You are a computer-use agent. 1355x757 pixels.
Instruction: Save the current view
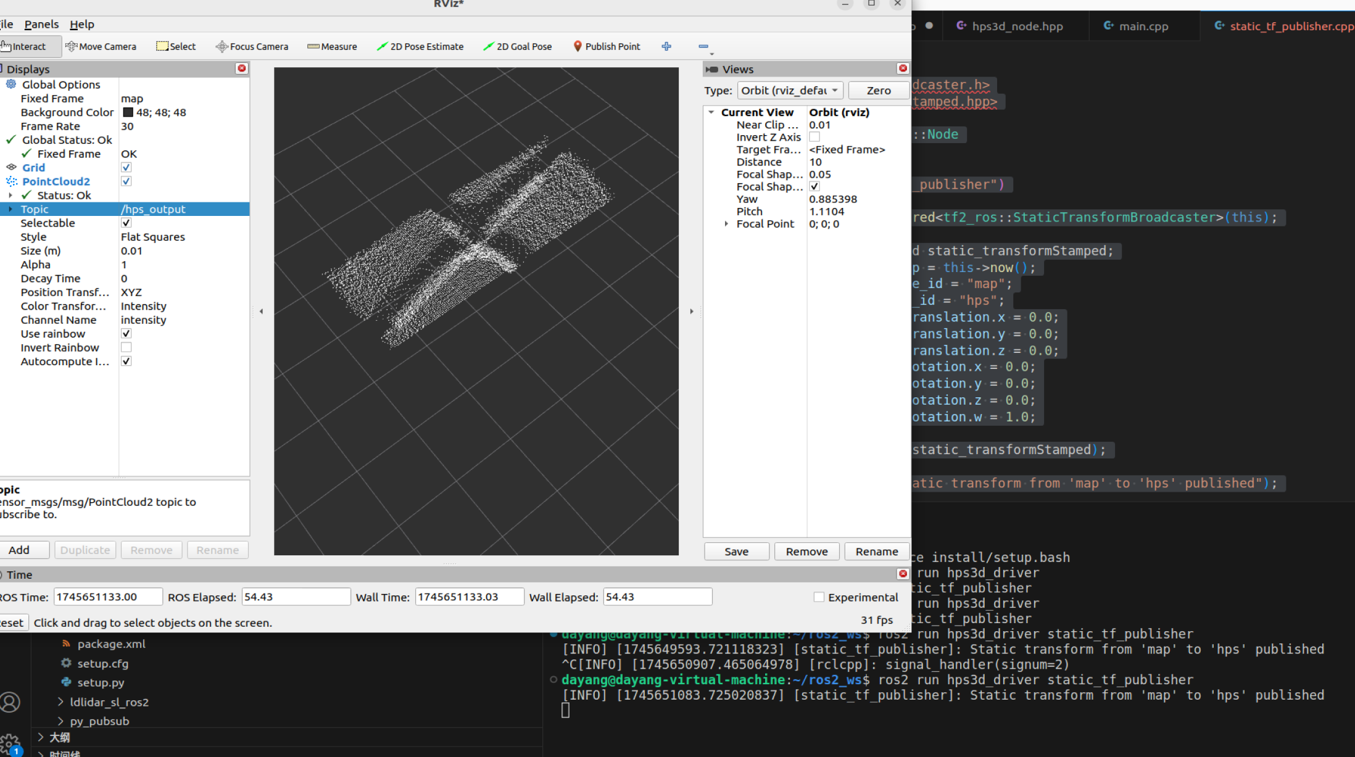point(737,552)
